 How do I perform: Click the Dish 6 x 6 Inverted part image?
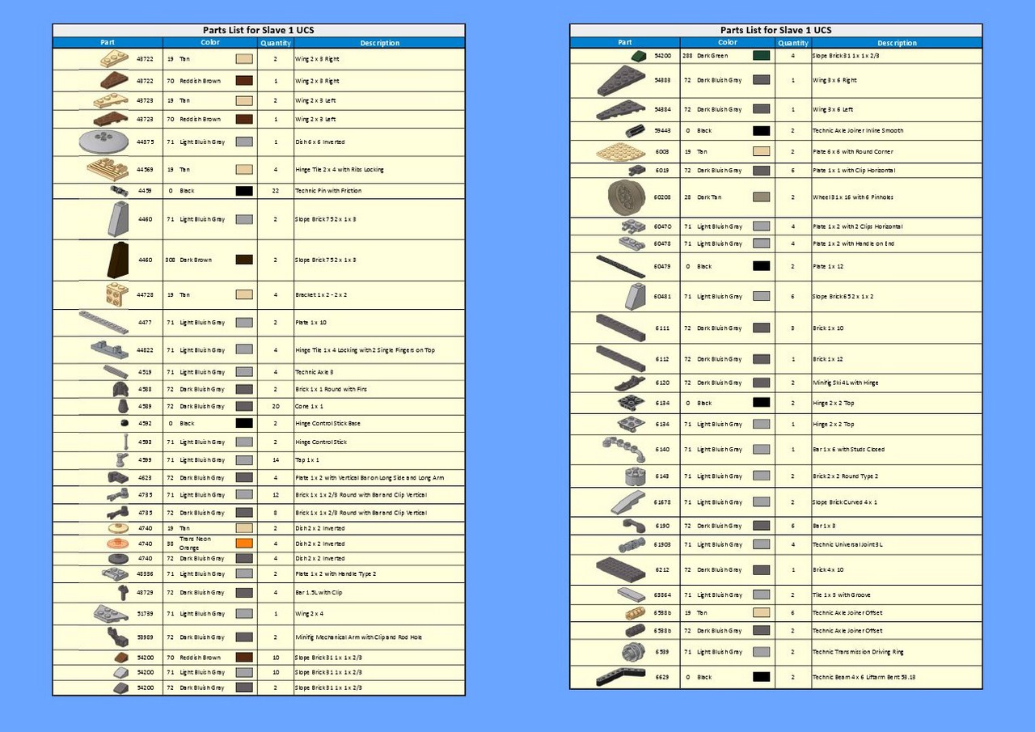pyautogui.click(x=105, y=142)
